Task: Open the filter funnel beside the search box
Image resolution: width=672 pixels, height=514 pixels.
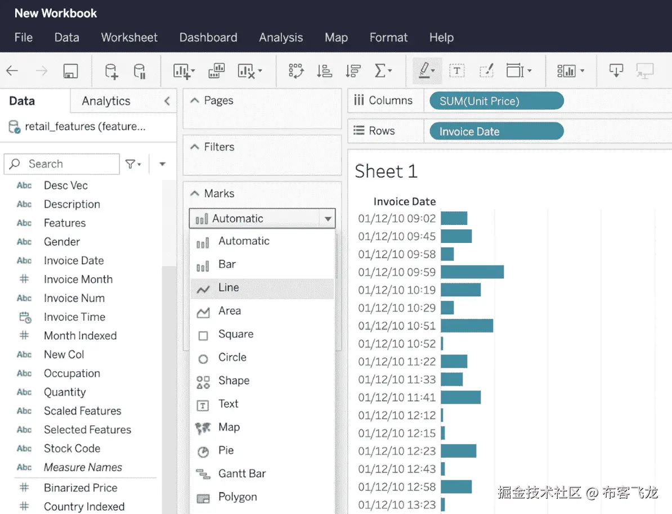Action: (132, 164)
